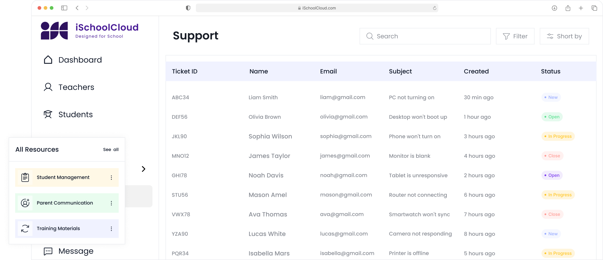Image resolution: width=603 pixels, height=260 pixels.
Task: Click See all in All Resources
Action: pos(111,150)
